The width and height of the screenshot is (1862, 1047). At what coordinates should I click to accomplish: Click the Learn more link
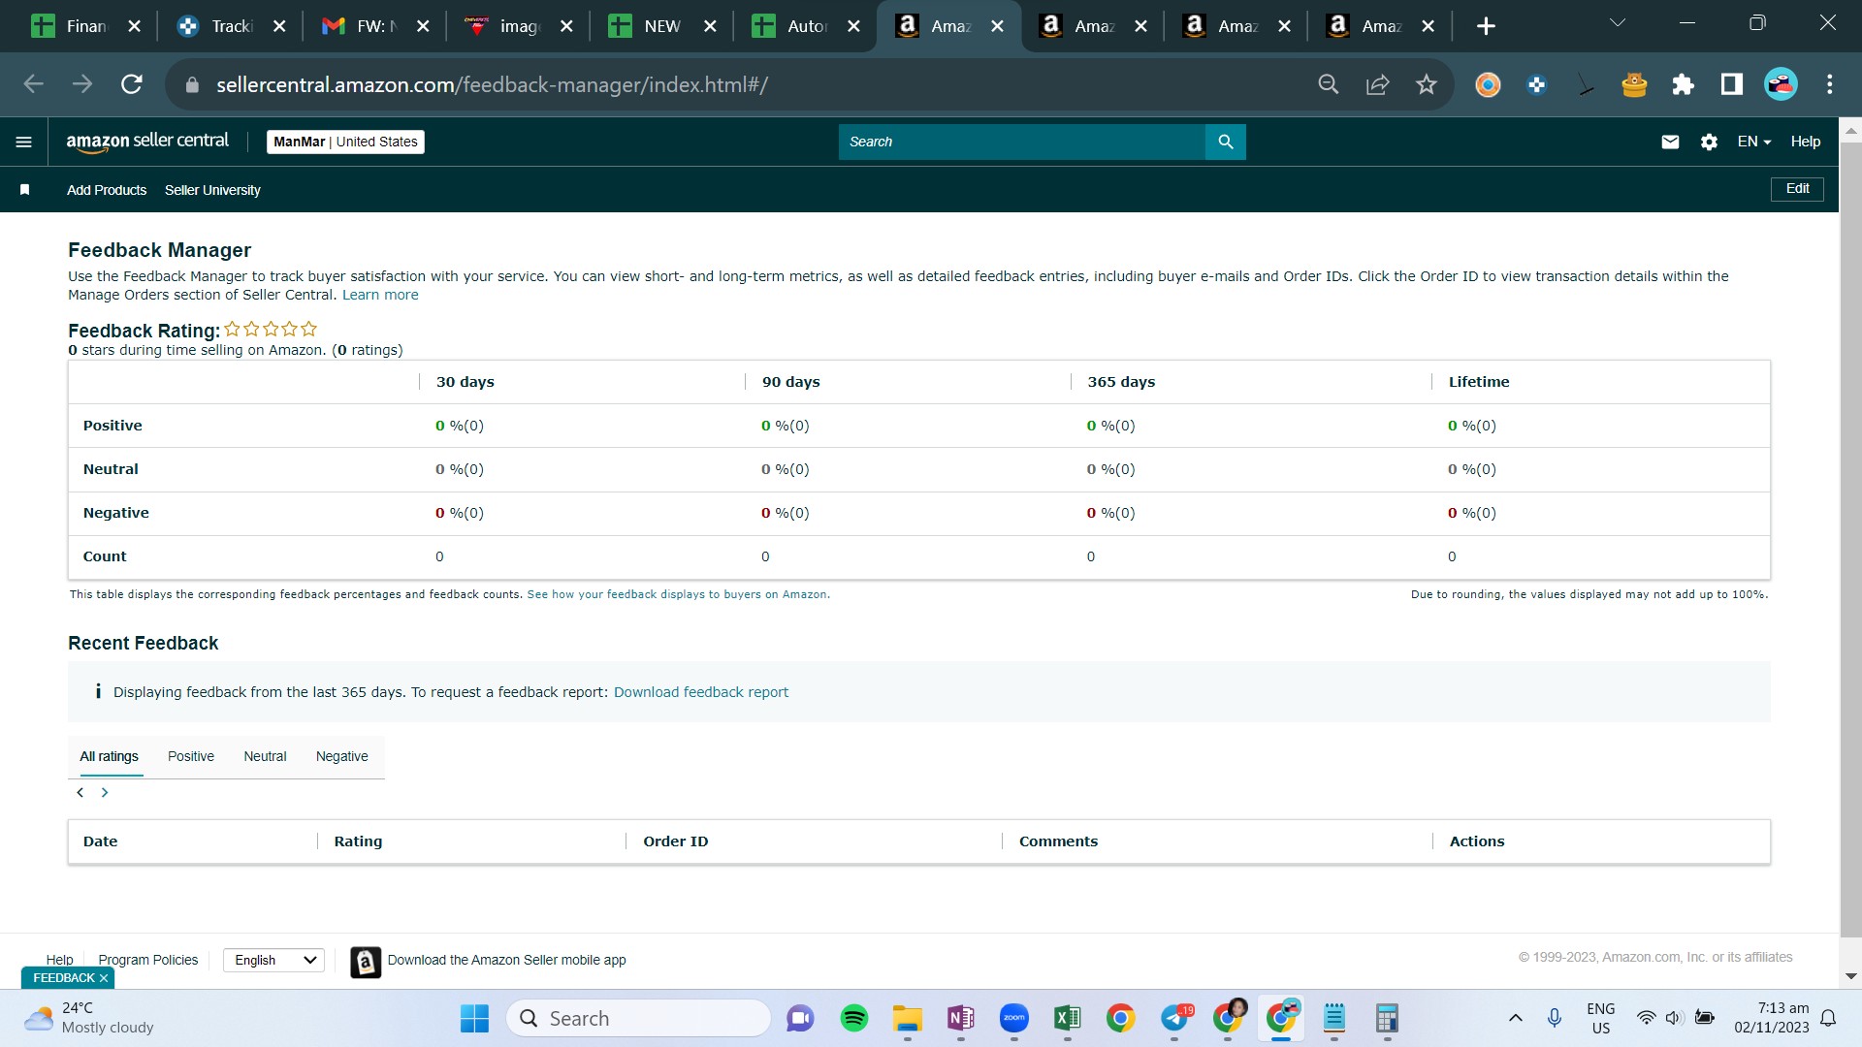coord(380,295)
